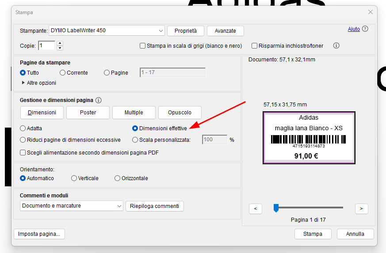
Task: Enable Stampa in scala di grigi checkbox
Action: 143,45
